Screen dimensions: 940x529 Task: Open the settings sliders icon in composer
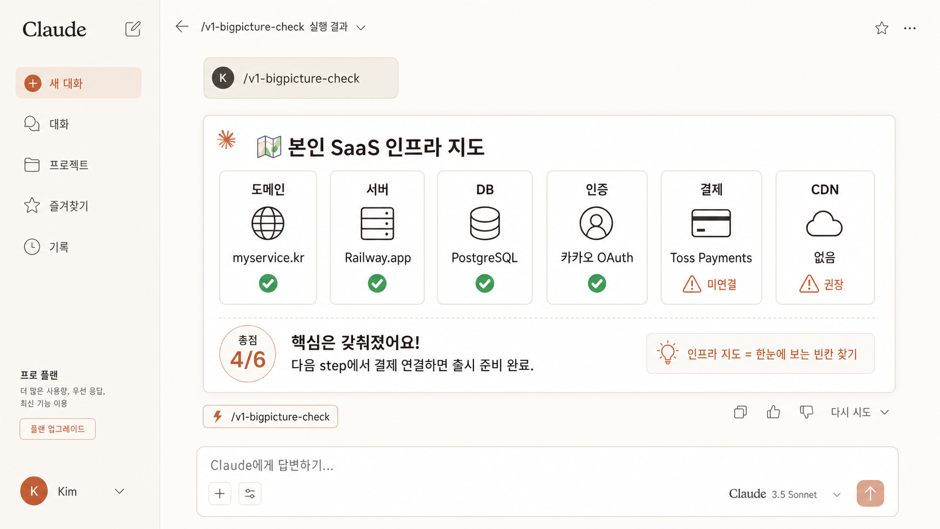coord(250,494)
